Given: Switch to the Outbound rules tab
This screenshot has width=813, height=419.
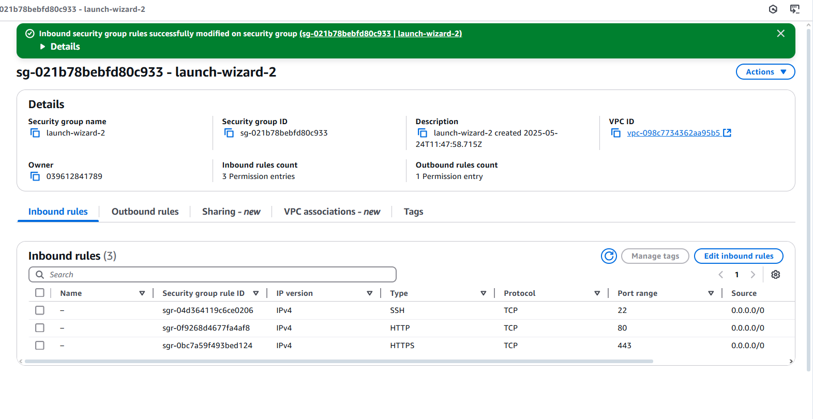Looking at the screenshot, I should [145, 212].
